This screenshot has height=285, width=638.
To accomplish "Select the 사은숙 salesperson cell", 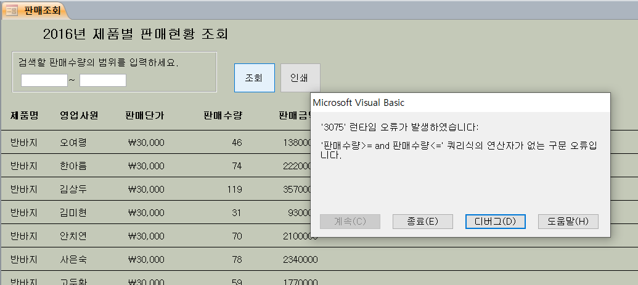I will [x=73, y=260].
